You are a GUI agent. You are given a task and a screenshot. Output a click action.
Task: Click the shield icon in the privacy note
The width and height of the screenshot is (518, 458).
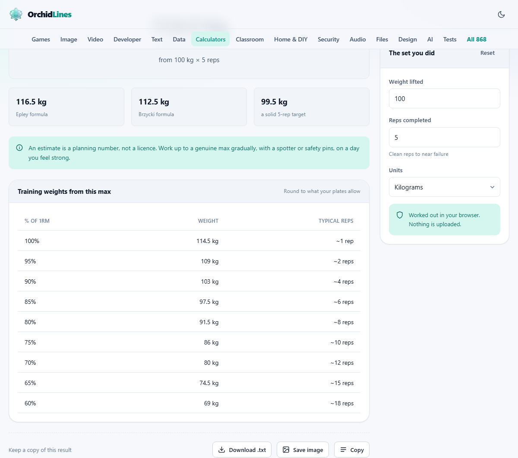click(x=400, y=215)
